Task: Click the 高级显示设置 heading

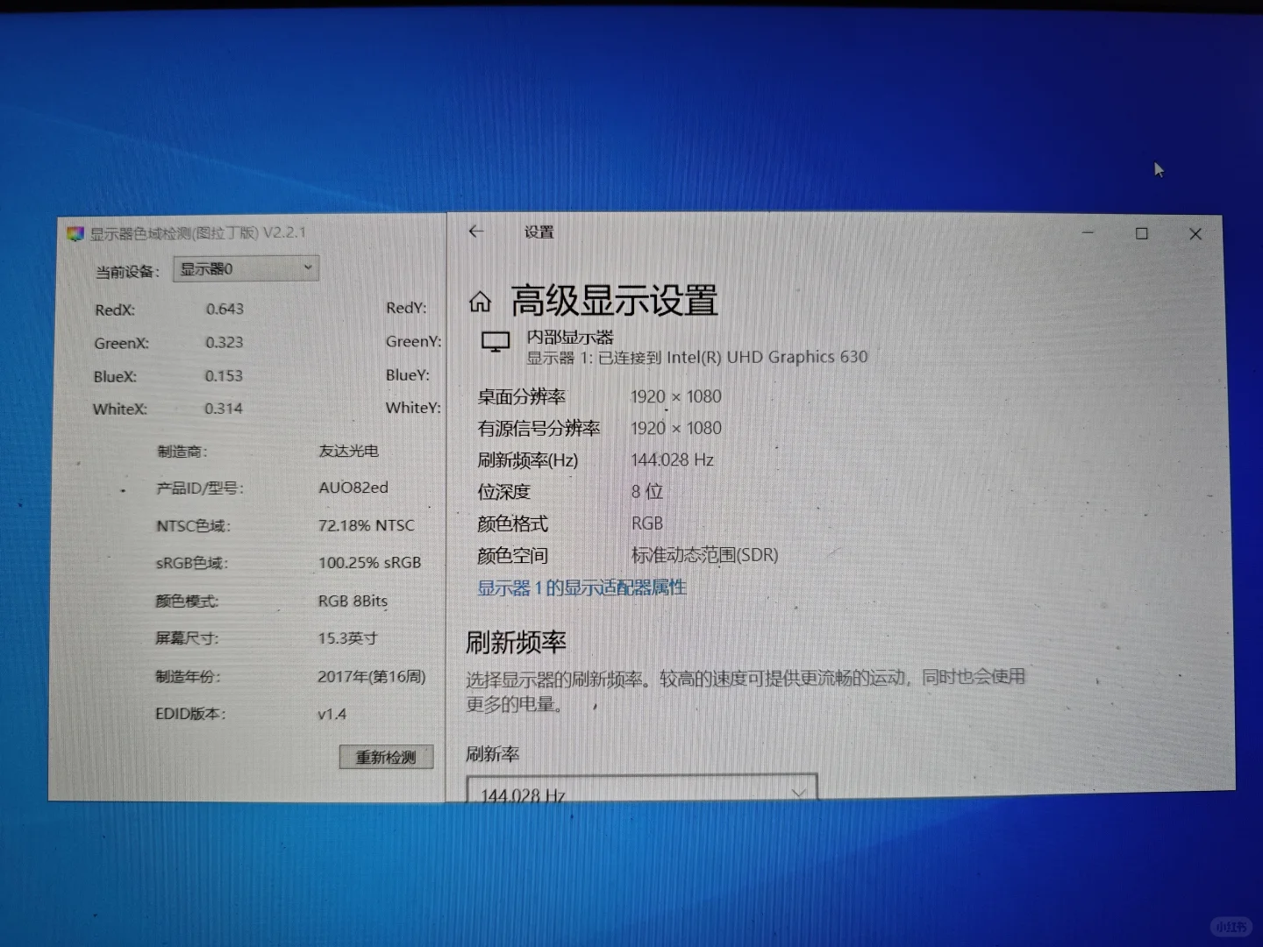Action: pyautogui.click(x=614, y=301)
